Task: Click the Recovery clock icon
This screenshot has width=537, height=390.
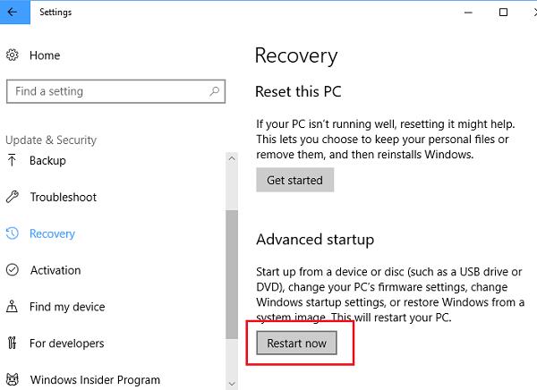Action: [x=13, y=234]
